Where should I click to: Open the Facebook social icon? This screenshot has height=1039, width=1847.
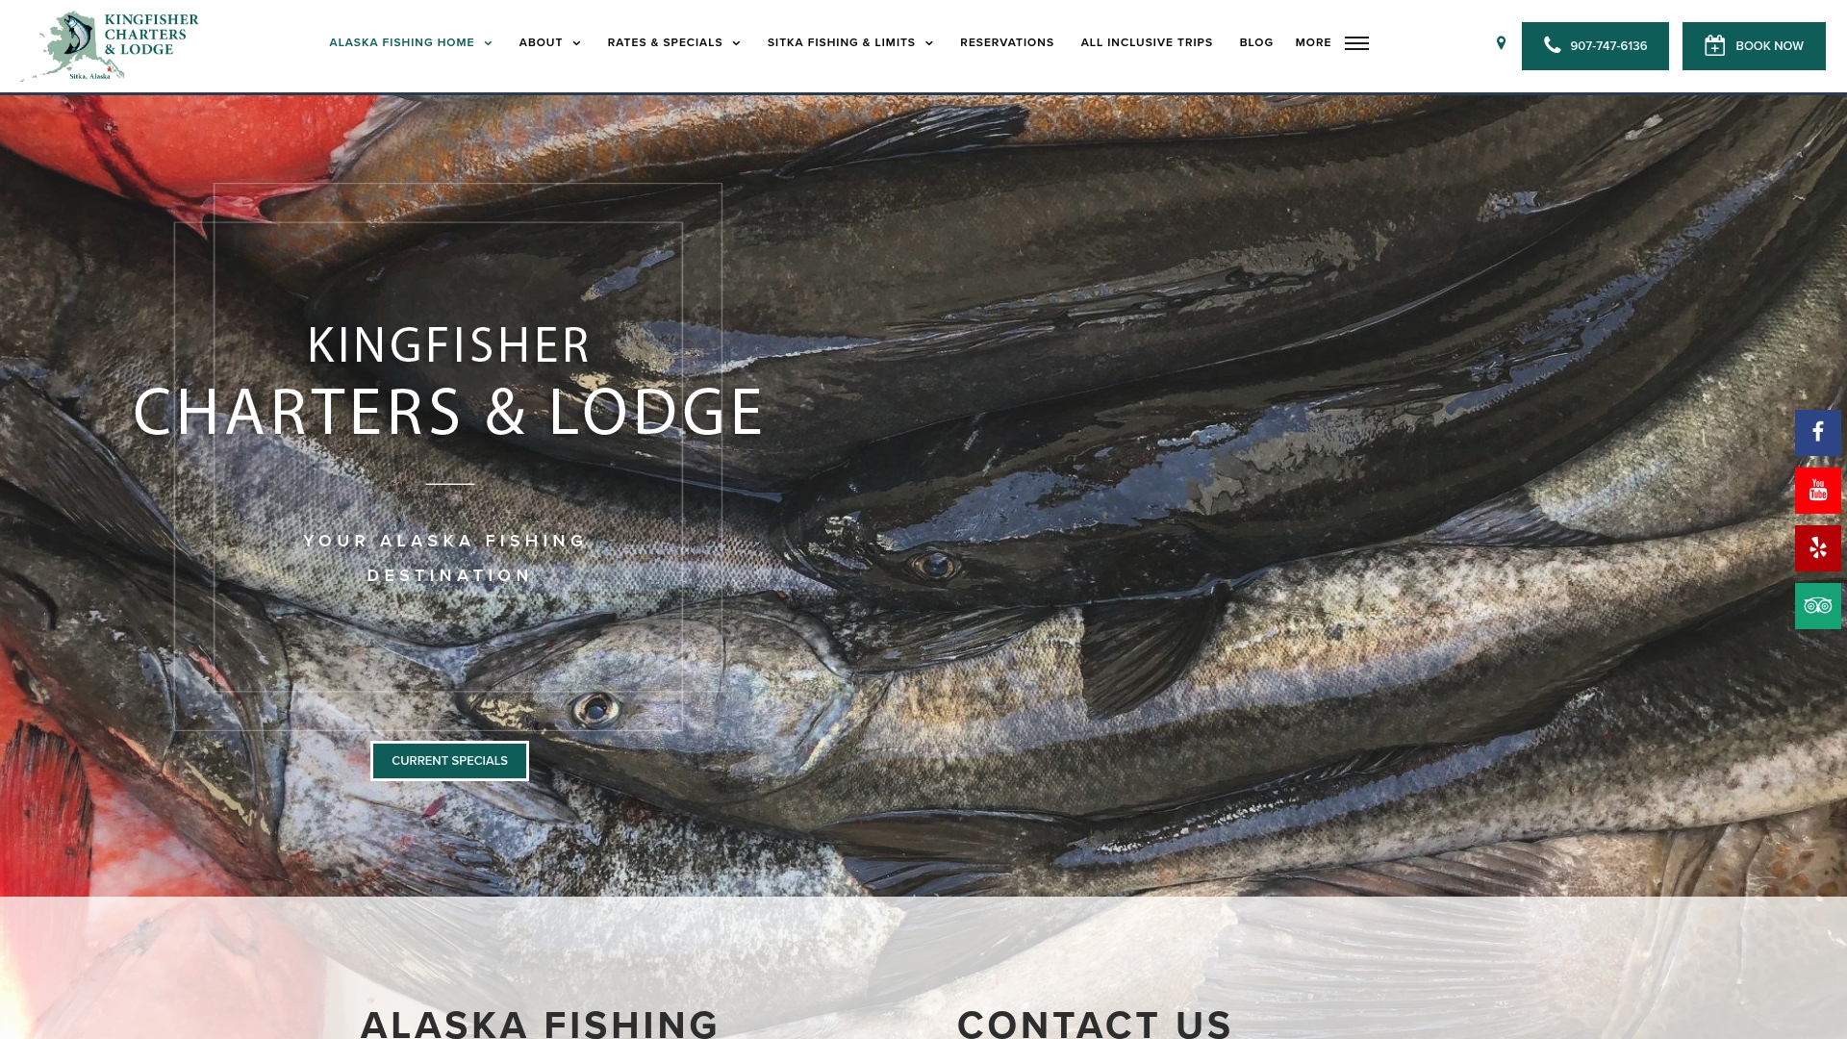coord(1818,433)
